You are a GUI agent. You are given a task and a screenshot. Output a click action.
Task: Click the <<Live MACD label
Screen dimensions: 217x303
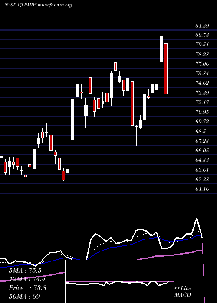pyautogui.click(x=183, y=292)
